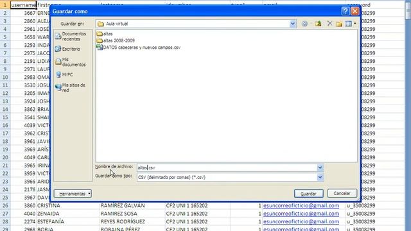
Task: Select the altas 2008-2009 folder
Action: tap(116, 40)
